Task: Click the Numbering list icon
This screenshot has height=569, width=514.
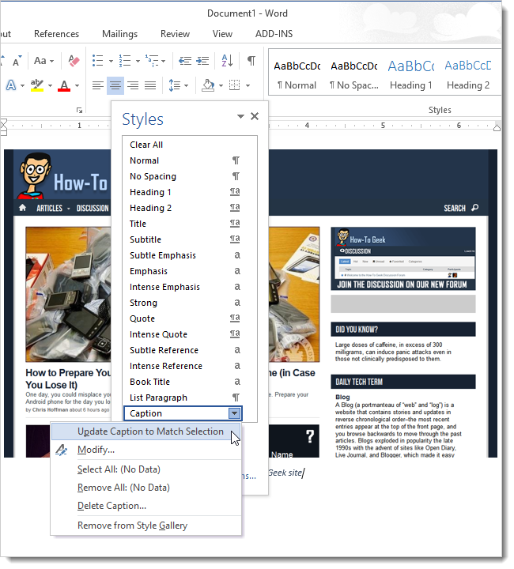Action: click(125, 61)
